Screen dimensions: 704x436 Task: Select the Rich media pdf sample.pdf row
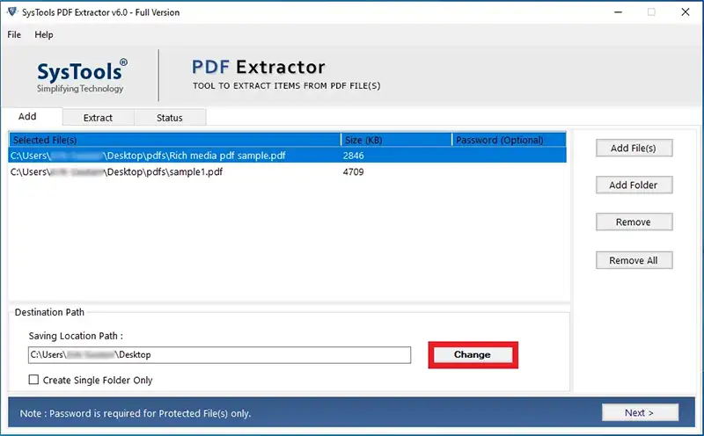coord(288,156)
